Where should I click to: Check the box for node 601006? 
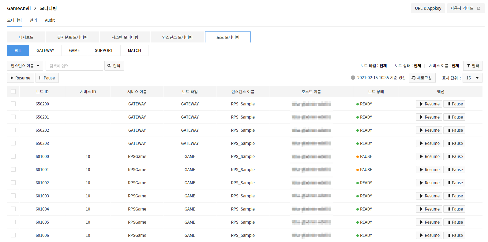[x=13, y=235]
